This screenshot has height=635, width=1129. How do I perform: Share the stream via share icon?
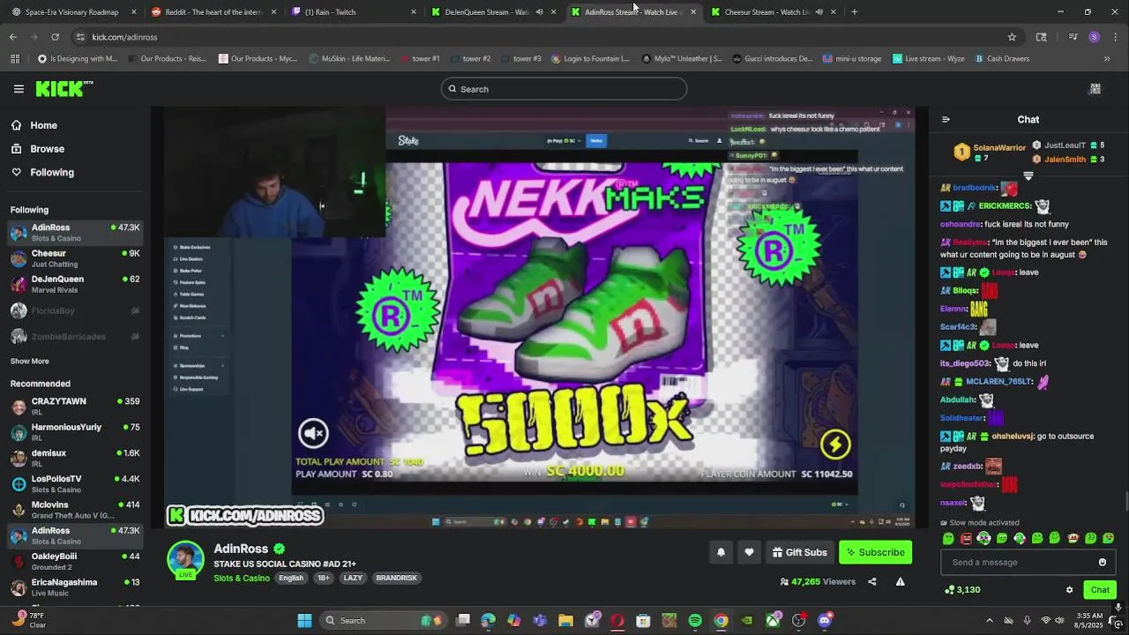click(872, 581)
